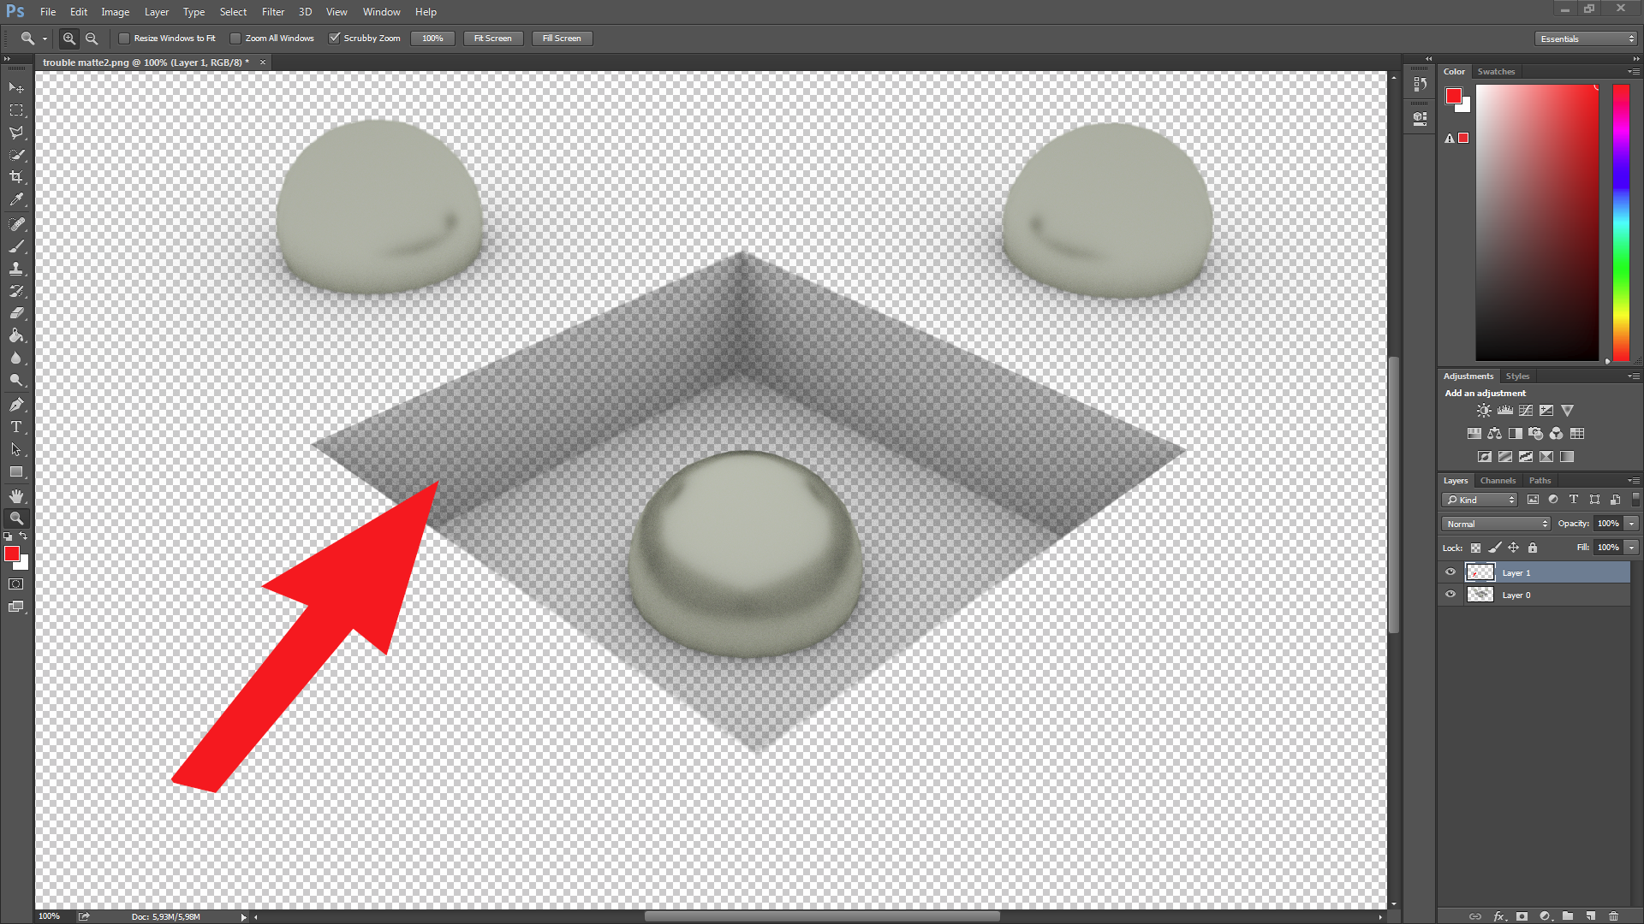This screenshot has height=924, width=1644.
Task: Disable the Scrubby Zoom checkbox
Action: 335,38
